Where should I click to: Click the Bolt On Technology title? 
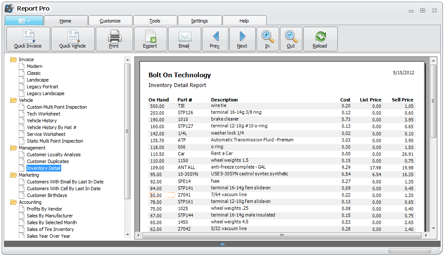(x=180, y=75)
